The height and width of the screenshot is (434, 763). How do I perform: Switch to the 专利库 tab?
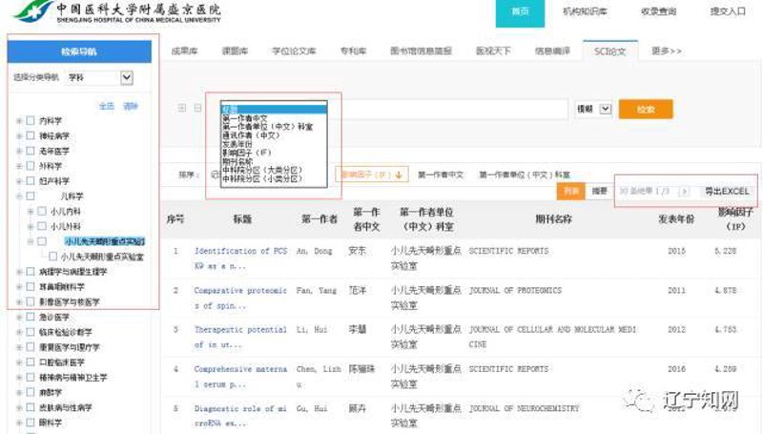click(x=353, y=51)
